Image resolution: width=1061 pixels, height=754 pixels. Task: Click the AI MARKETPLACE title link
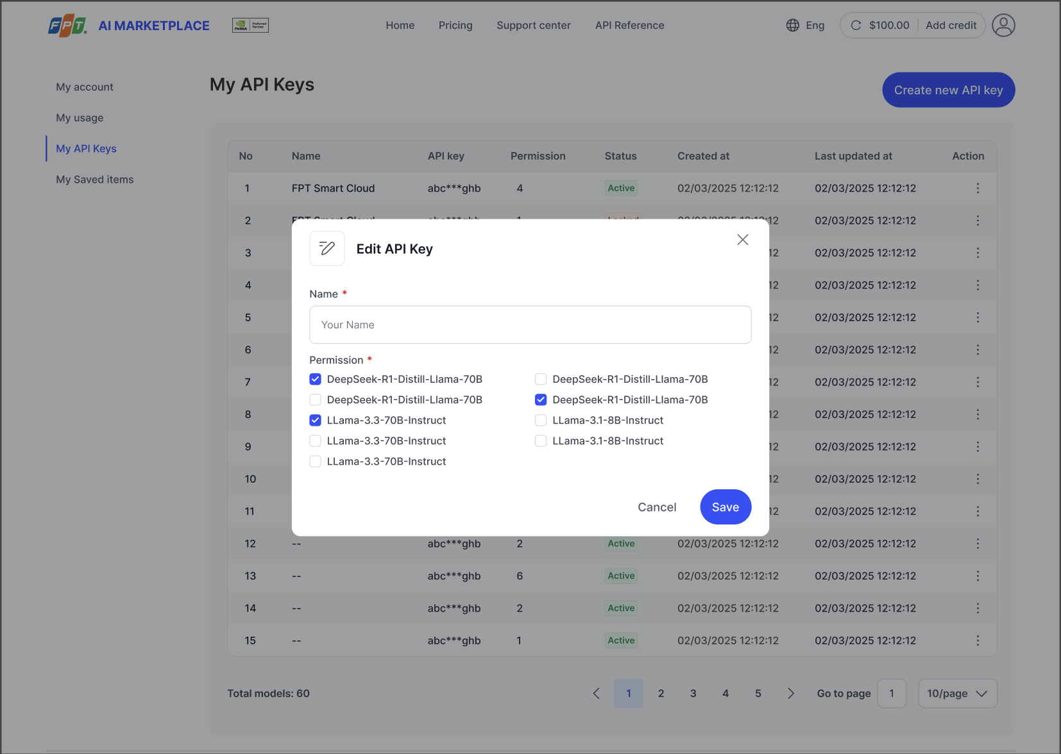tap(154, 26)
